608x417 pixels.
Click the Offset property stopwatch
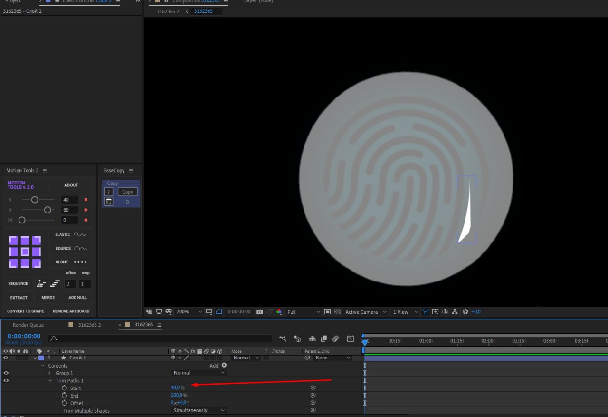[x=65, y=403]
